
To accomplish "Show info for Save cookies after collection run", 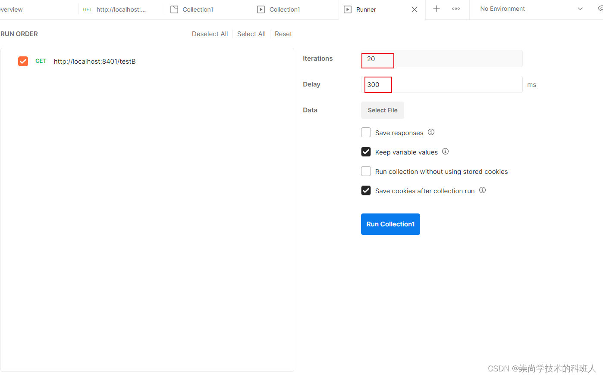I will (483, 190).
